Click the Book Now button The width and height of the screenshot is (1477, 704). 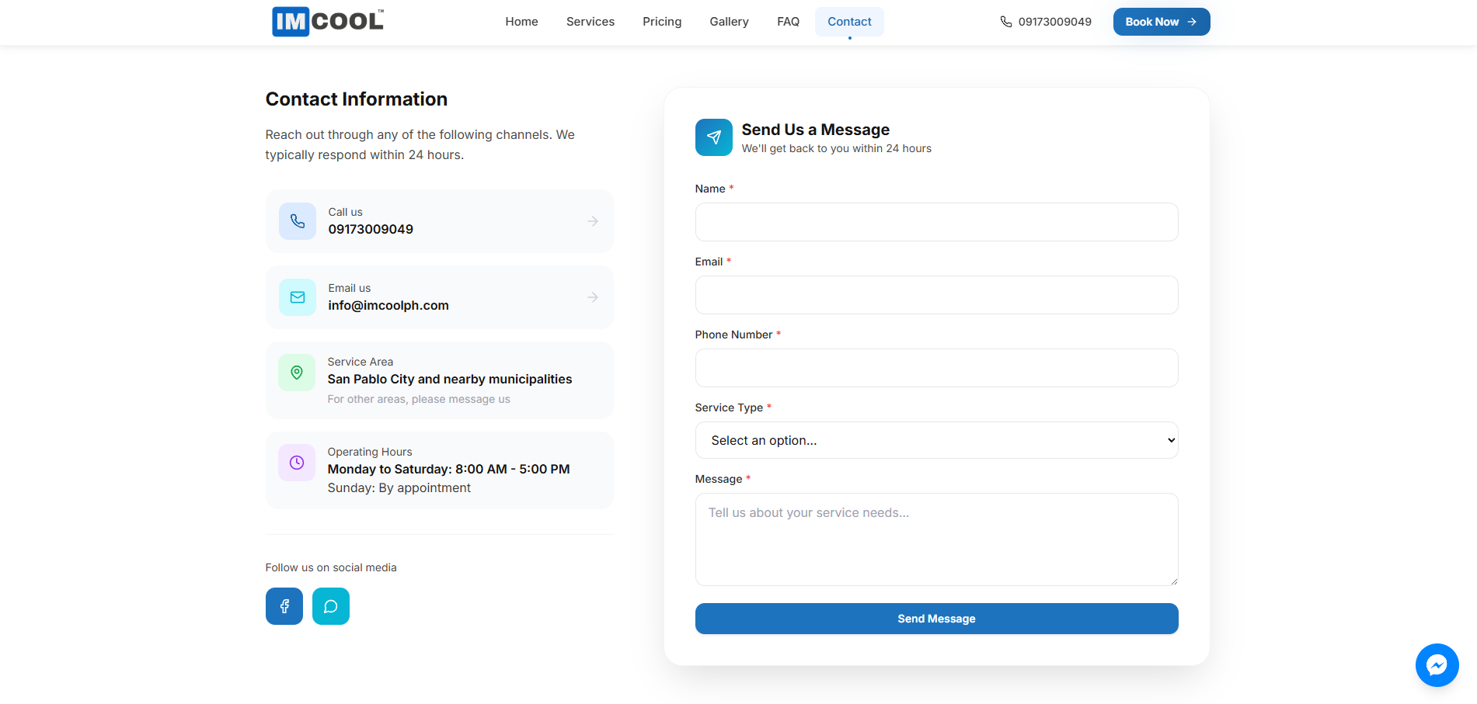click(1162, 22)
